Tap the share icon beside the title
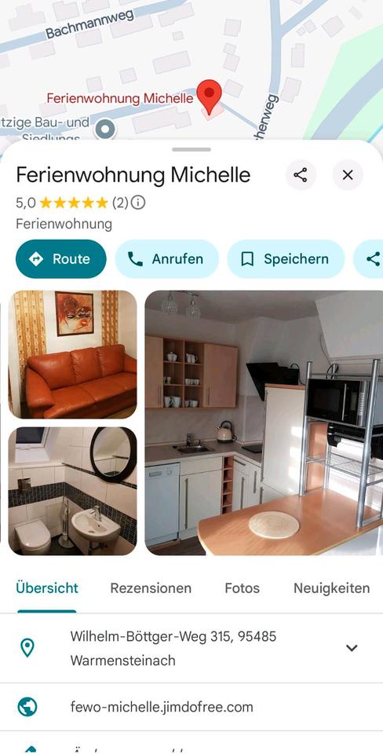This screenshot has width=383, height=754. pyautogui.click(x=301, y=175)
